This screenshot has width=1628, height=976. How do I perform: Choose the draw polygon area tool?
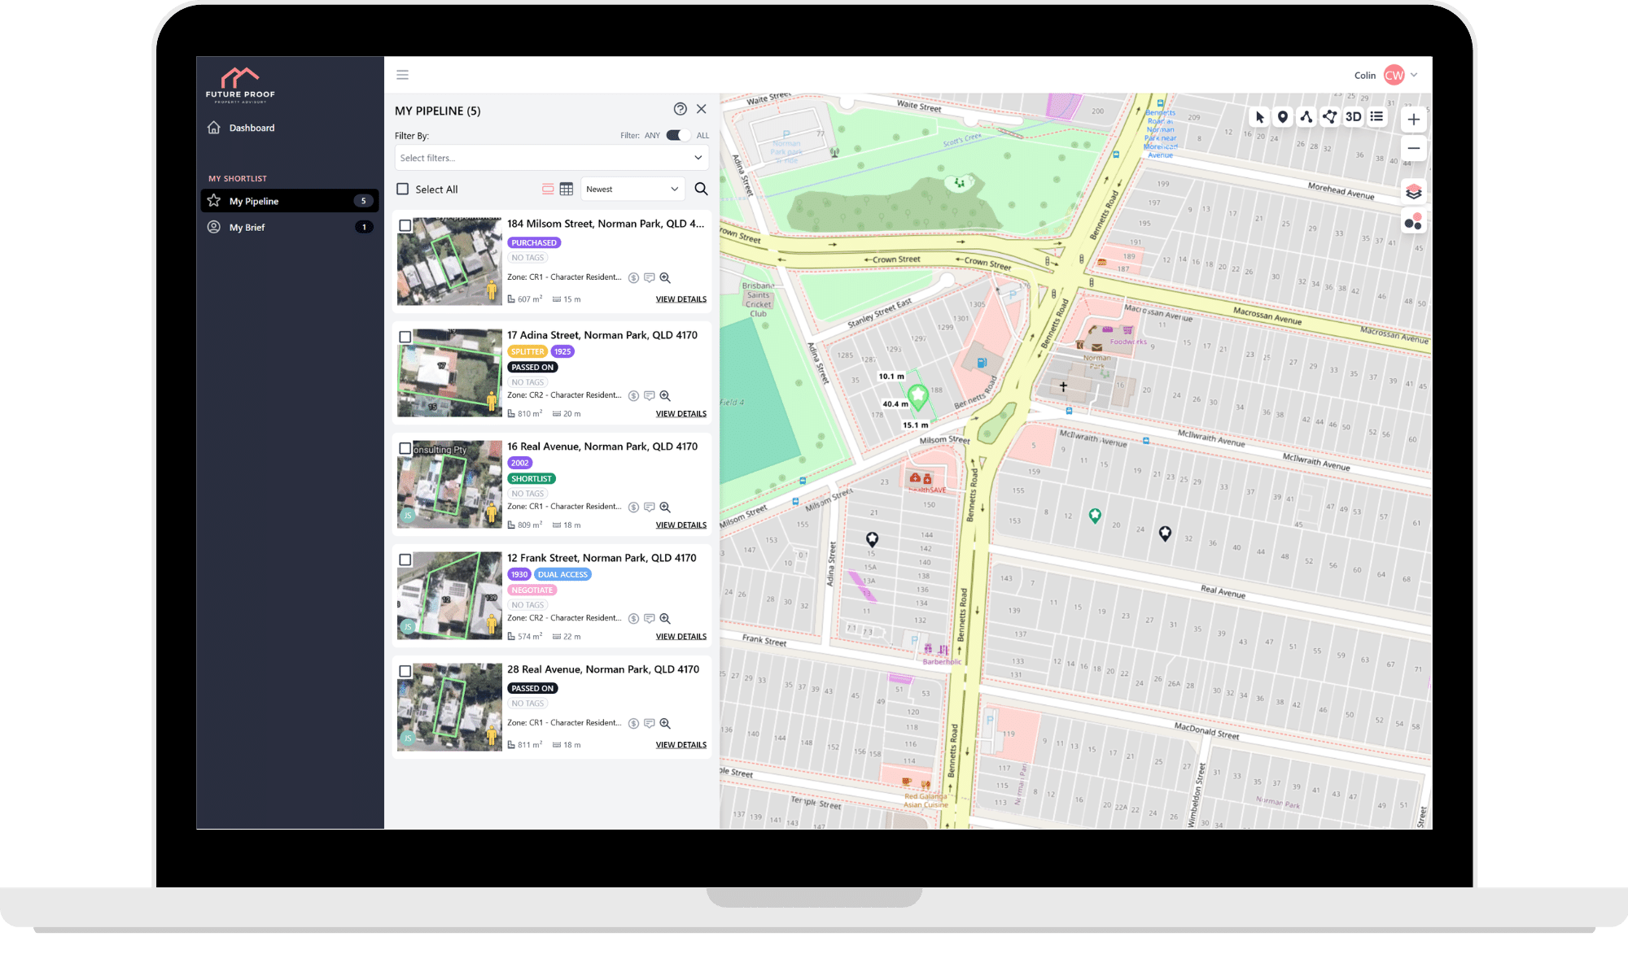coord(1330,117)
